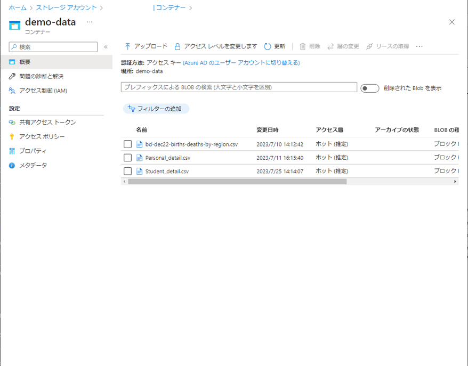Screen dimensions: 468x366
Task: Toggle 削除された Blob を表示 switch
Action: click(369, 88)
